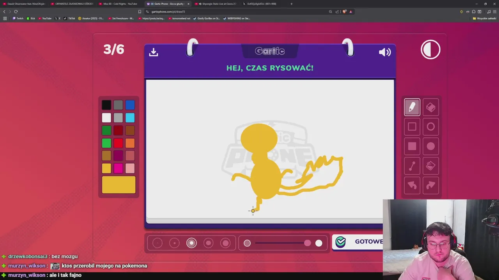Pick the orange color swatch
Viewport: 499px width, 280px height.
pos(130,143)
